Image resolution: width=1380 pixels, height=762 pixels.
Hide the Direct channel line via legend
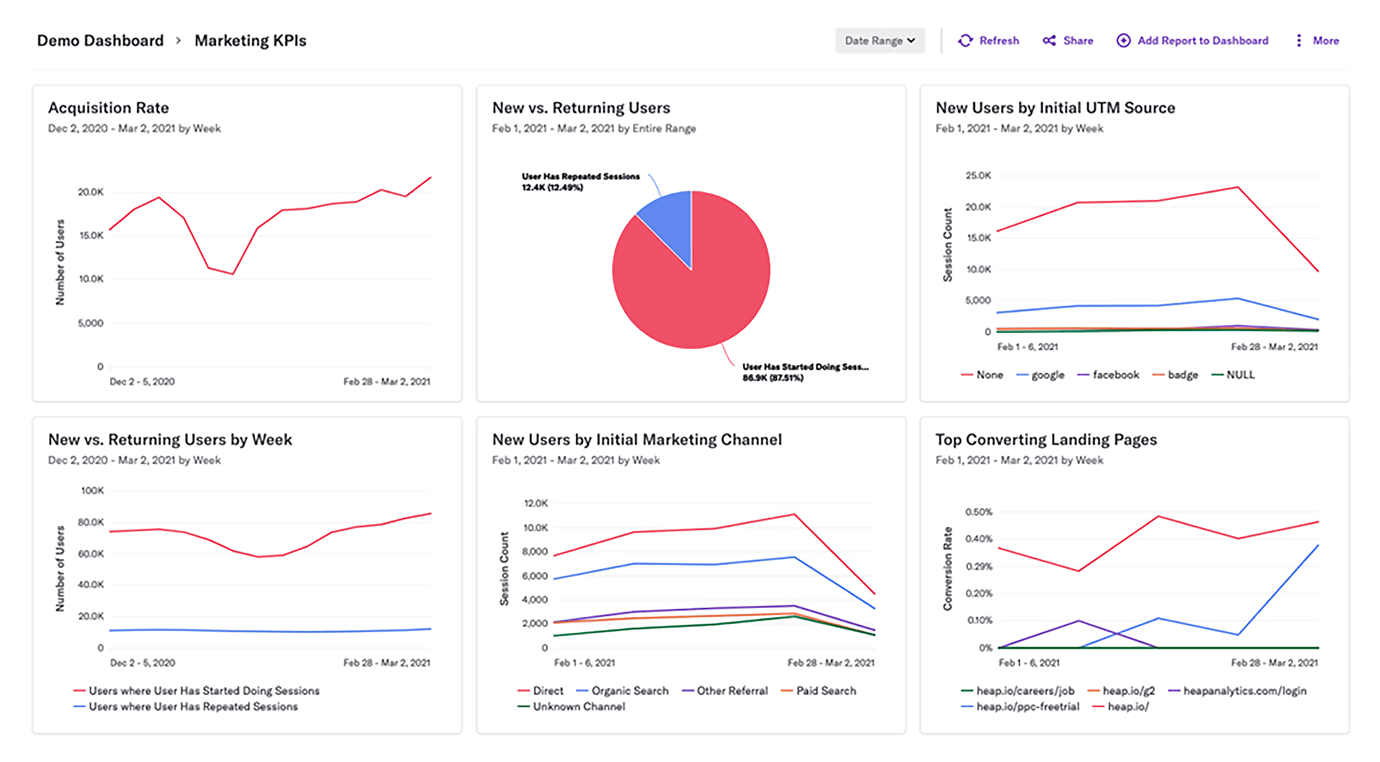click(549, 690)
